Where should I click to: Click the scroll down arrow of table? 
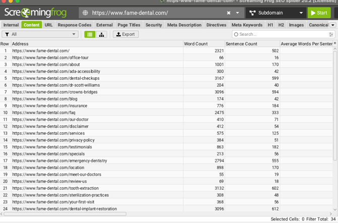335,209
